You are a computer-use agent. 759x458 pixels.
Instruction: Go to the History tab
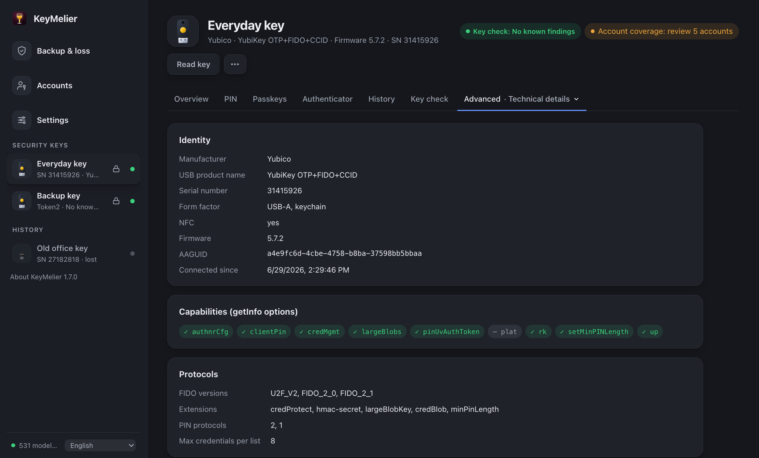[x=381, y=99]
